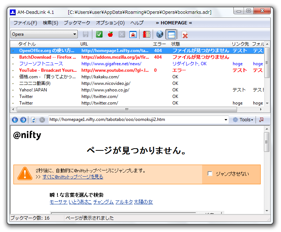Select the OpenOffice.org の使い方 bookmark row

click(137, 51)
